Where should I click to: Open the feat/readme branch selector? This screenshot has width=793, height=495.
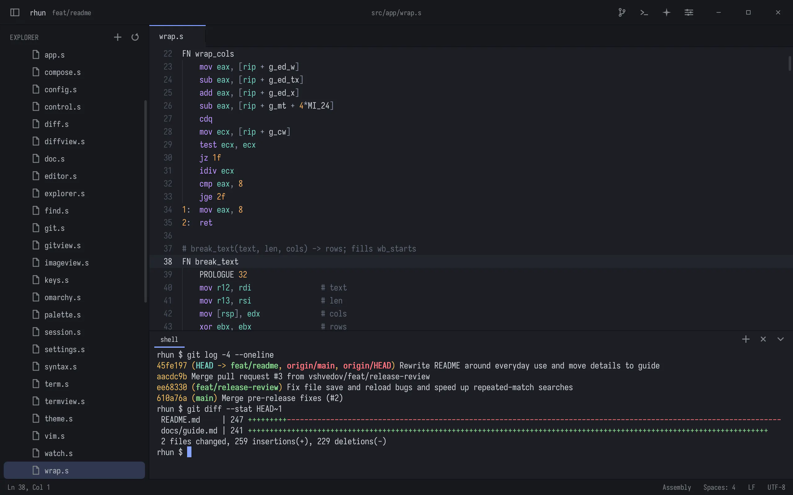(72, 13)
